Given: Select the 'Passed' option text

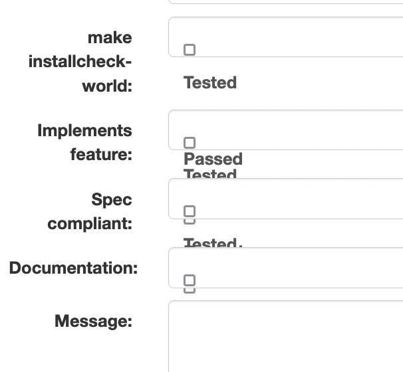Looking at the screenshot, I should (213, 159).
